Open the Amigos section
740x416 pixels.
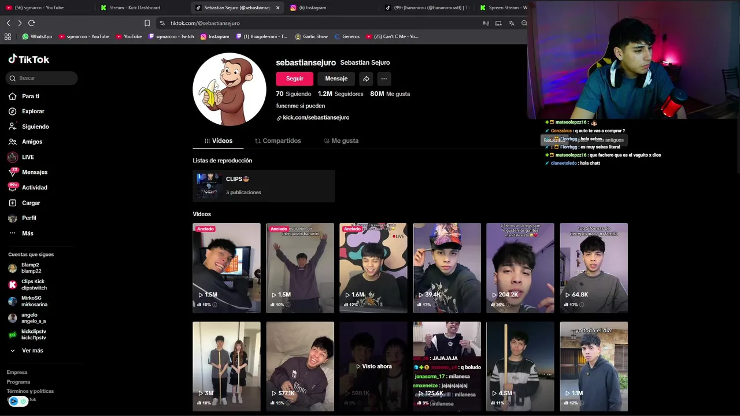[25, 142]
